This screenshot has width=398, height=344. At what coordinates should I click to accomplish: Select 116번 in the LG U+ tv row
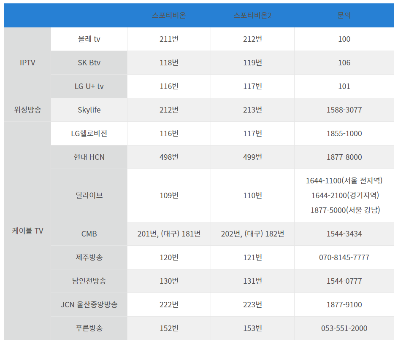(169, 86)
